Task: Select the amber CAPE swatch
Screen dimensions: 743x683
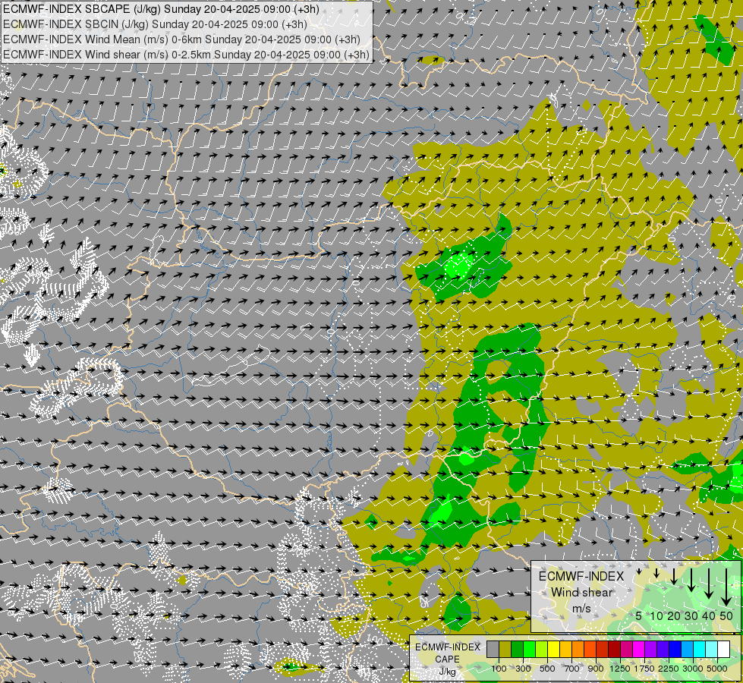Action: tap(565, 649)
